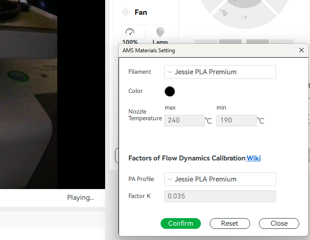Image resolution: width=310 pixels, height=240 pixels.
Task: Reset the AMS materials values
Action: tap(230, 223)
